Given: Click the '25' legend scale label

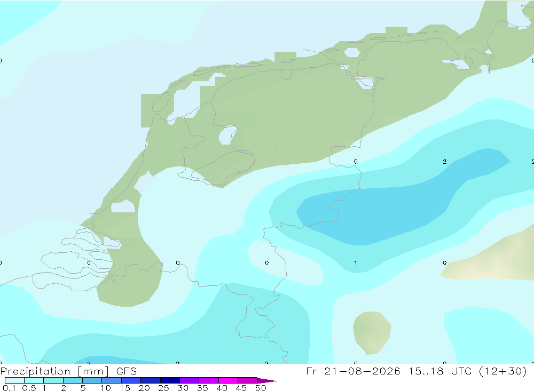Looking at the screenshot, I should pos(163,388).
